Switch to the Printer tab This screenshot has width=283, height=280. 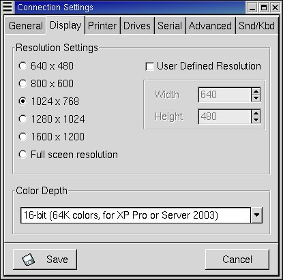[x=102, y=26]
